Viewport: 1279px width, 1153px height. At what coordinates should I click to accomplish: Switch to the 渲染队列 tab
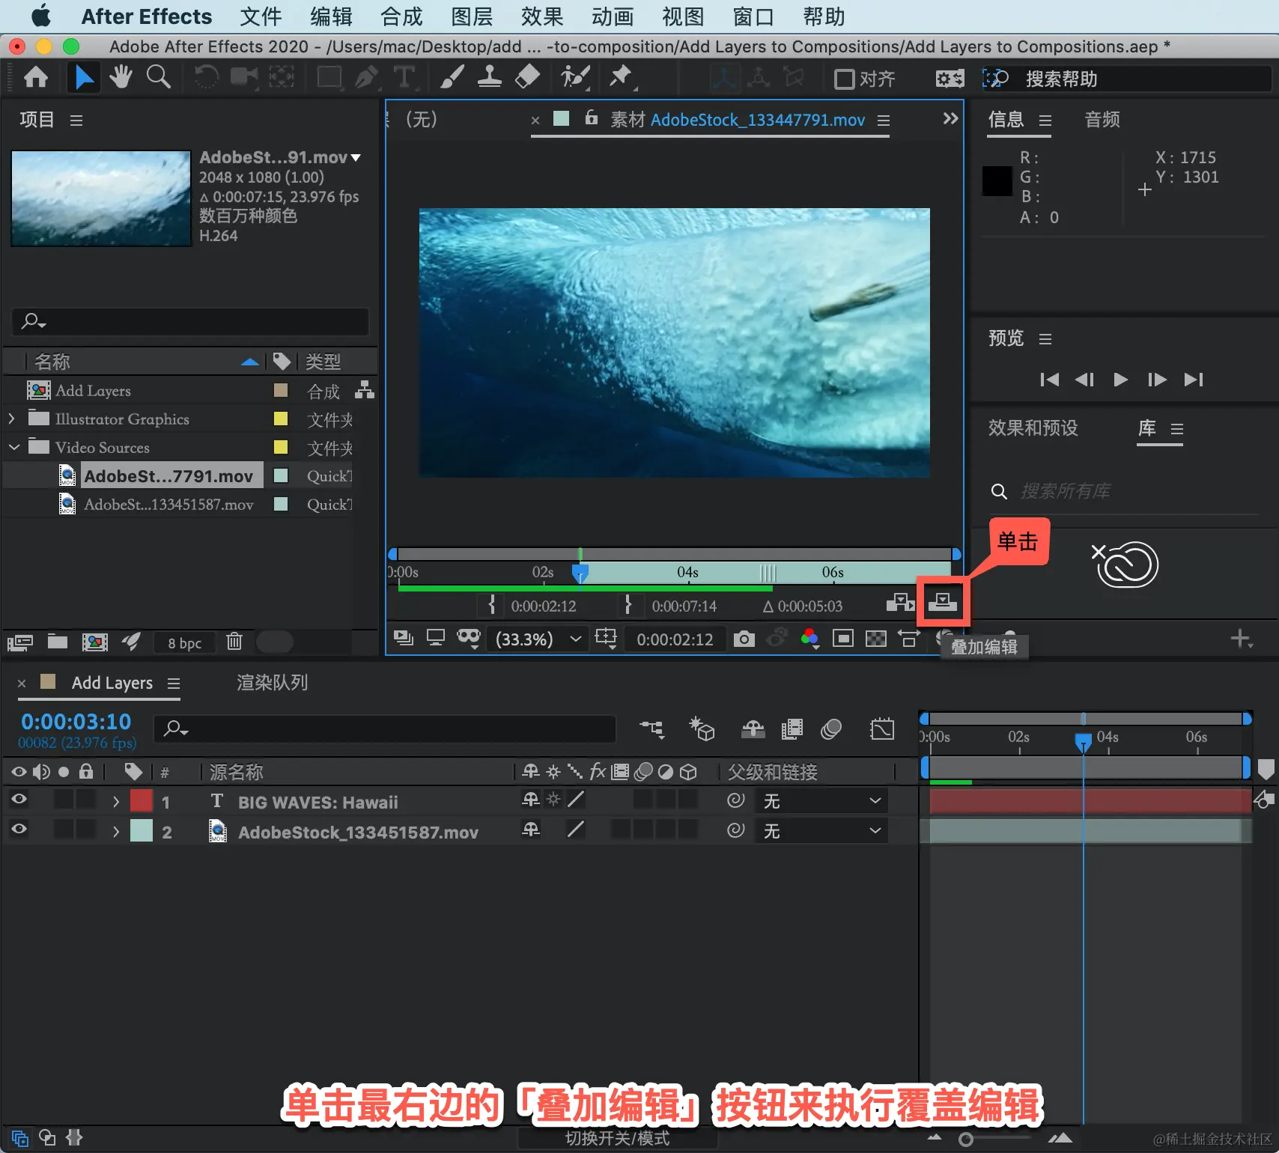point(273,683)
